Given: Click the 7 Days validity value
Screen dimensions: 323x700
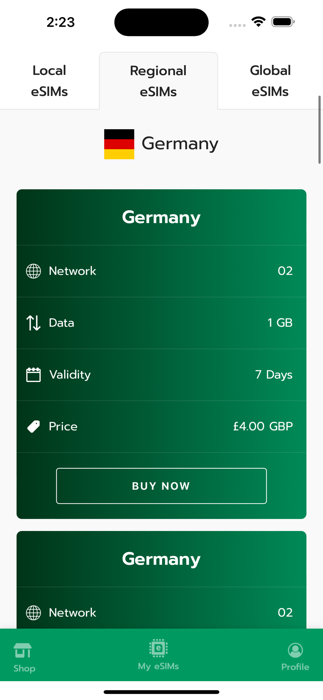Looking at the screenshot, I should [274, 374].
